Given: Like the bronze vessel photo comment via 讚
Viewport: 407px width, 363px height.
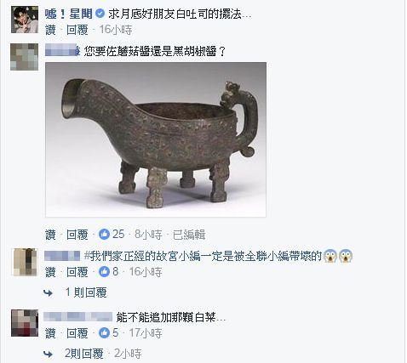Looking at the screenshot, I should pyautogui.click(x=50, y=235).
